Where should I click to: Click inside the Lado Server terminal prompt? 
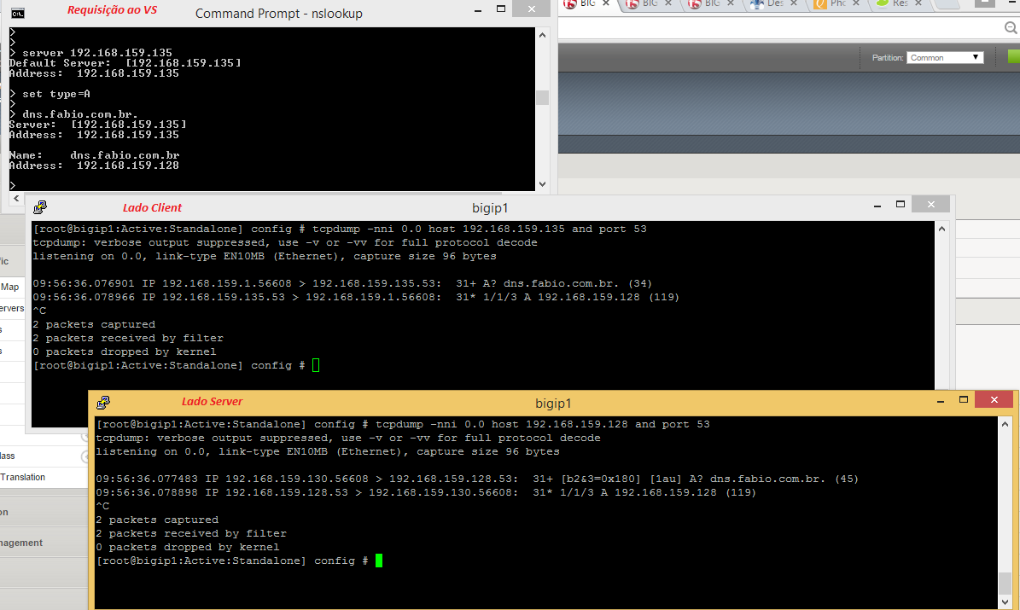pyautogui.click(x=380, y=560)
